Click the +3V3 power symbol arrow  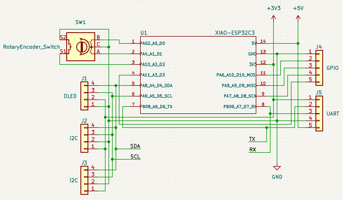tap(273, 18)
